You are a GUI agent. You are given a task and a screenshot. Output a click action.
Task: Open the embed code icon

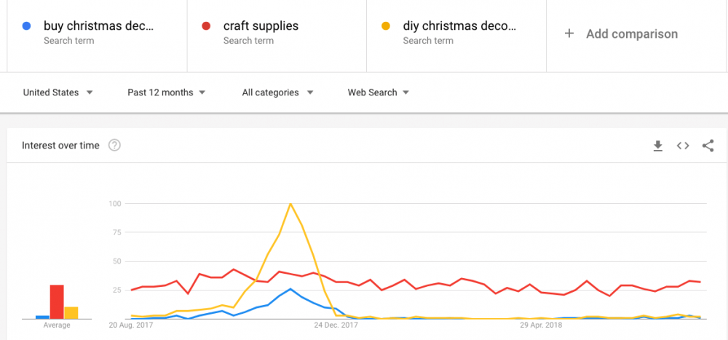pos(683,146)
